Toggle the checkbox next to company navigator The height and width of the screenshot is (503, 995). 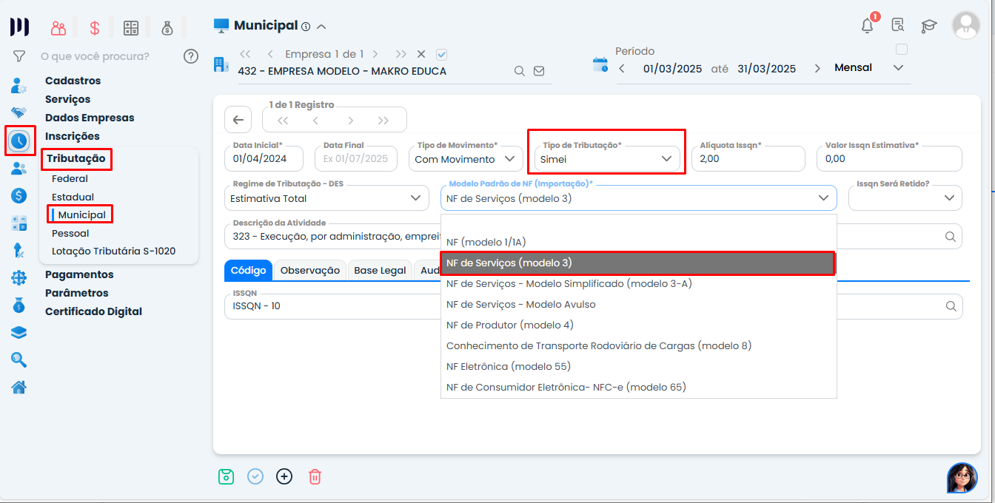pos(442,54)
